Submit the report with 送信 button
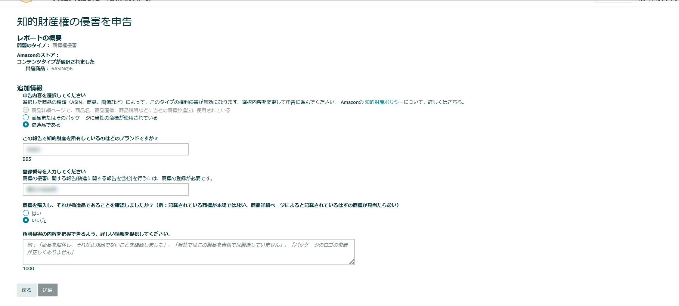The width and height of the screenshot is (679, 306). click(48, 290)
